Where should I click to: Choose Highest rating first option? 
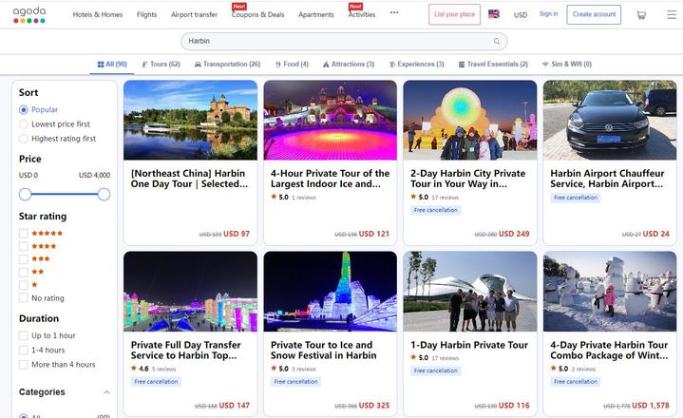(x=24, y=139)
